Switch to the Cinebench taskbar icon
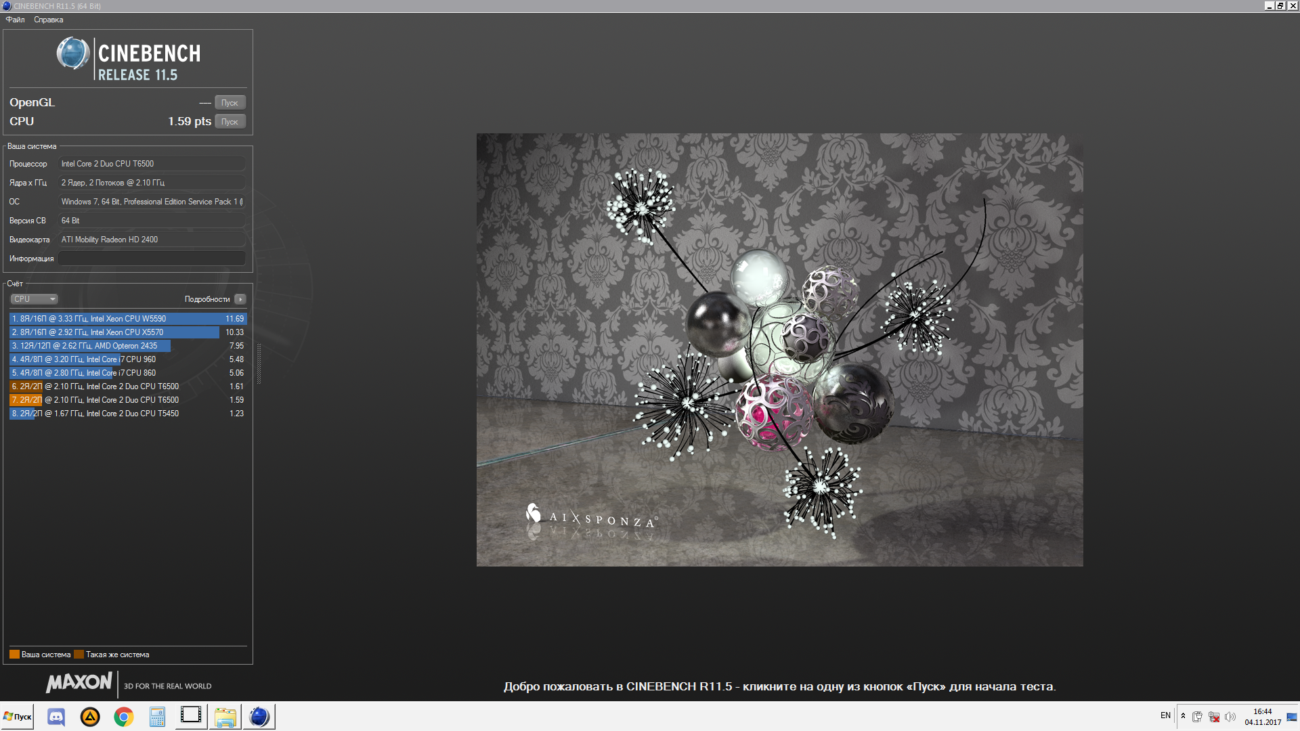Screen dimensions: 1300x731 tap(259, 717)
